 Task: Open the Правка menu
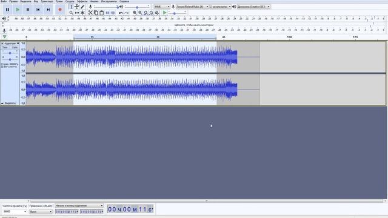[x=13, y=1]
